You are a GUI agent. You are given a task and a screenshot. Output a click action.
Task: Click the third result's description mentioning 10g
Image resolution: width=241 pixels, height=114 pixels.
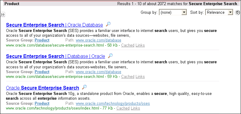pos(109,96)
